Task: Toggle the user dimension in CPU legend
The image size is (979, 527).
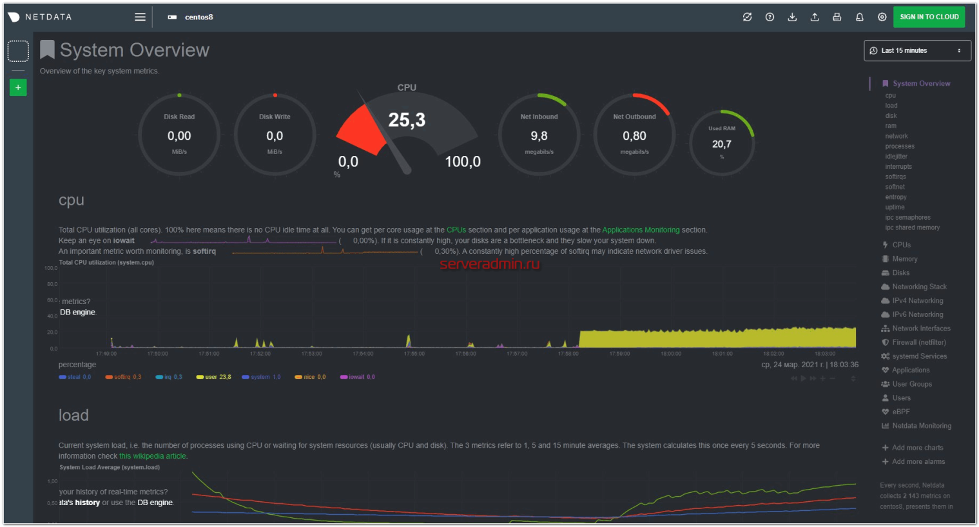Action: pyautogui.click(x=213, y=377)
